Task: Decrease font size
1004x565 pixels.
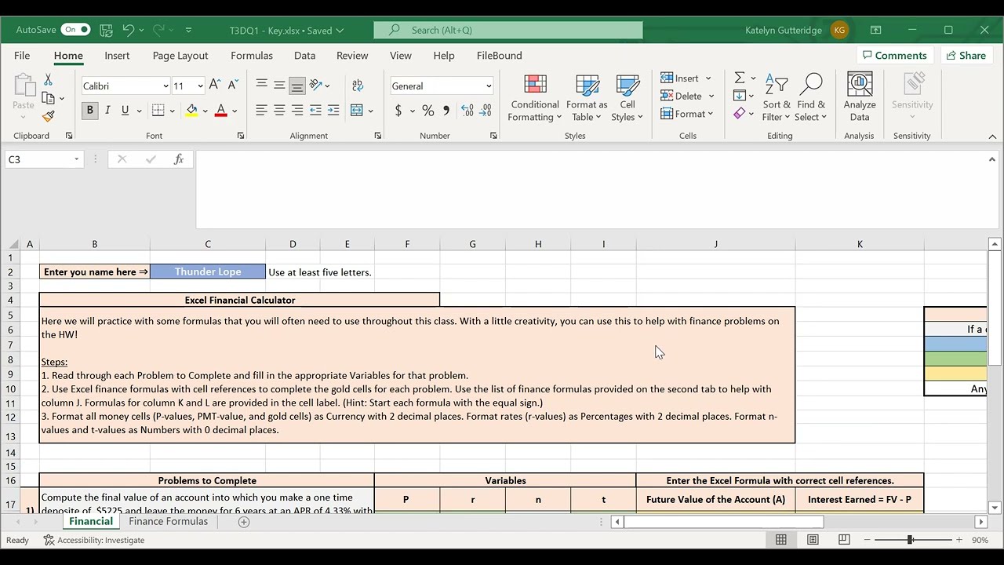Action: 232,86
